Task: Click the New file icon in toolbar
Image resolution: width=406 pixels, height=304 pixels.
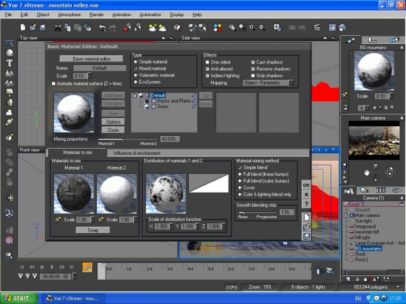Action: click(23, 28)
